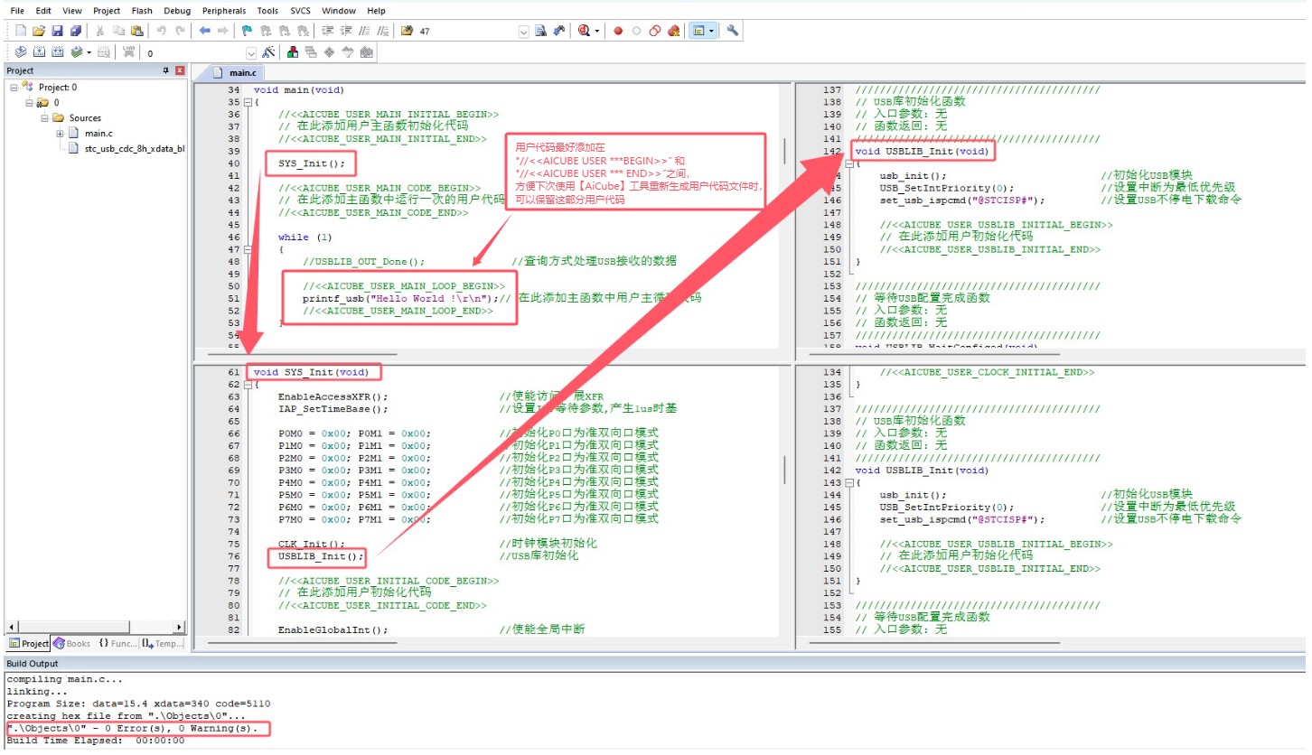Navigate backward with blue arrow
The height and width of the screenshot is (755, 1312).
tap(205, 30)
